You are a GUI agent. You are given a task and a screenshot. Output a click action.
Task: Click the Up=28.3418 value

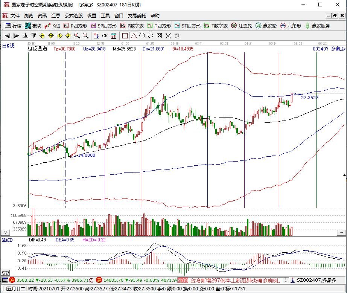(x=94, y=49)
